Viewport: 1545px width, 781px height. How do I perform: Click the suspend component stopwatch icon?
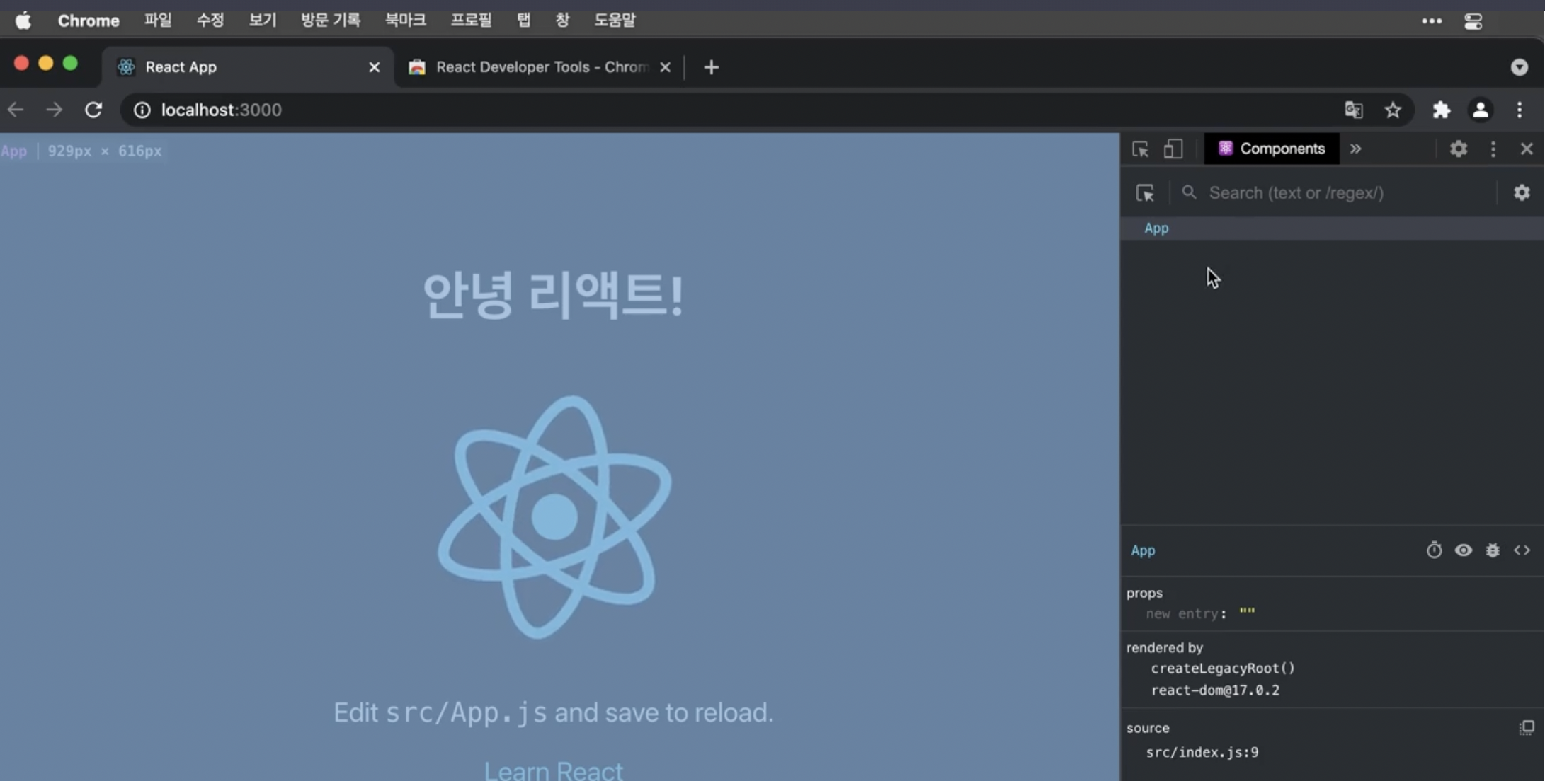(1434, 550)
